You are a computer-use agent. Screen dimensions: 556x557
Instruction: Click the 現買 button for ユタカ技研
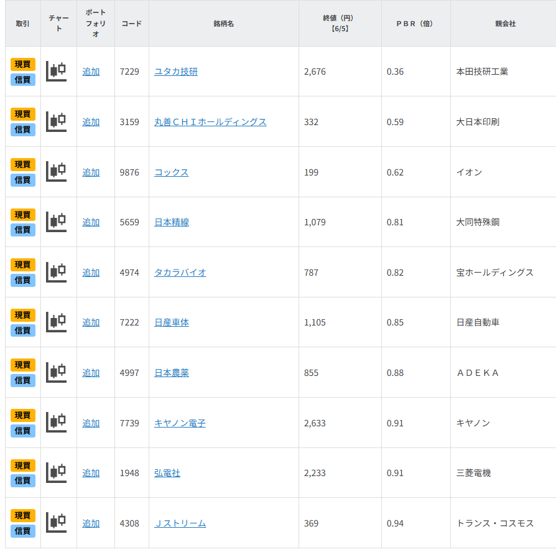23,64
